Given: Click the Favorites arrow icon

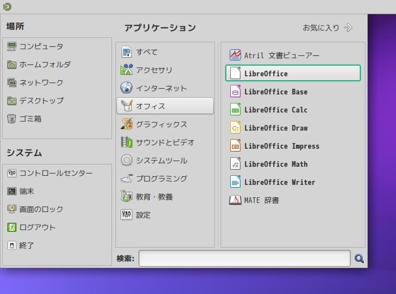Looking at the screenshot, I should [348, 28].
